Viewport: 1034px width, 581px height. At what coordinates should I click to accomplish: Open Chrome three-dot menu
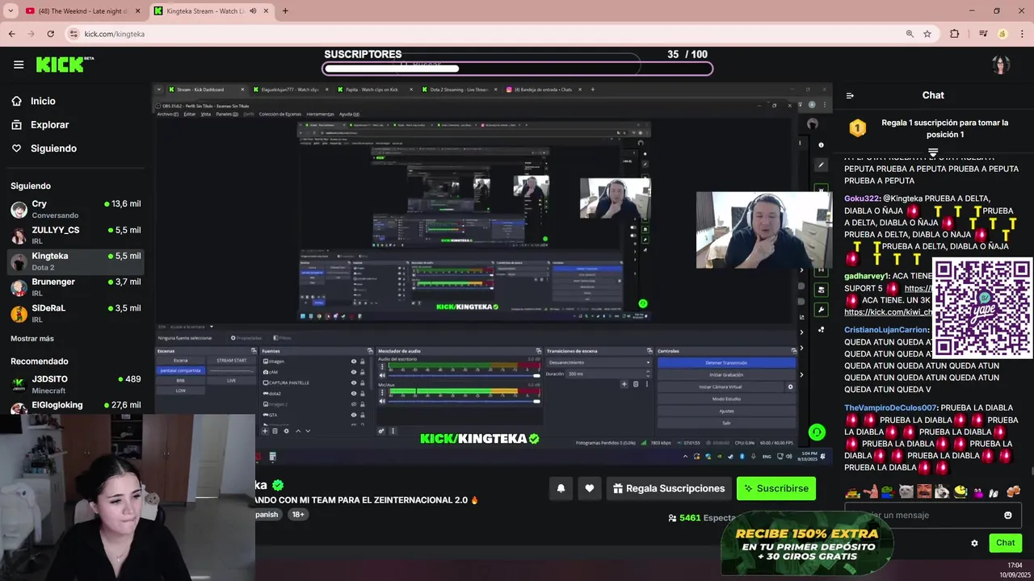click(1022, 34)
